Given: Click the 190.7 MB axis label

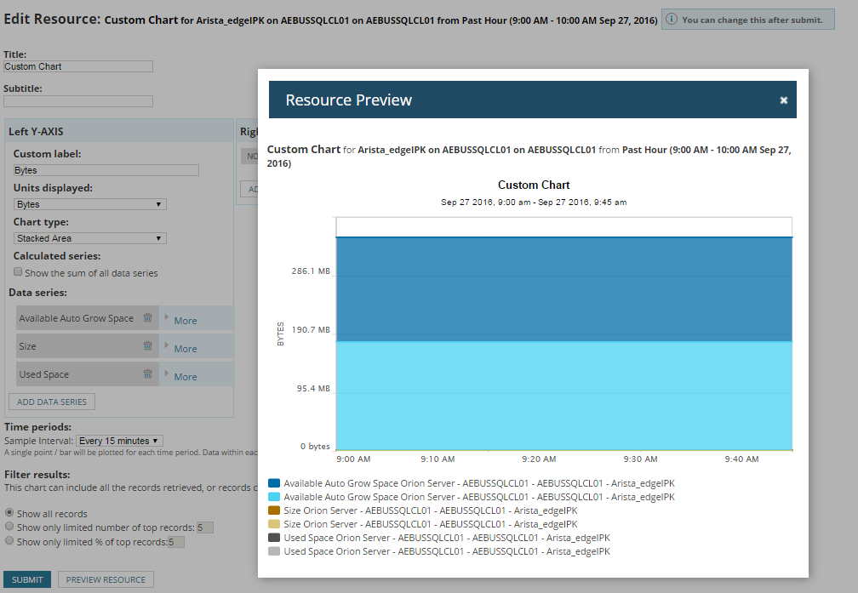Looking at the screenshot, I should [x=311, y=329].
